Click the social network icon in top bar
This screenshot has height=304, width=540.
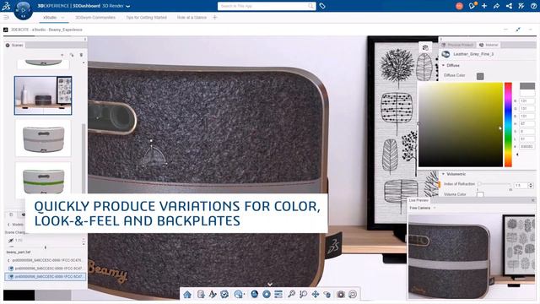(509, 6)
